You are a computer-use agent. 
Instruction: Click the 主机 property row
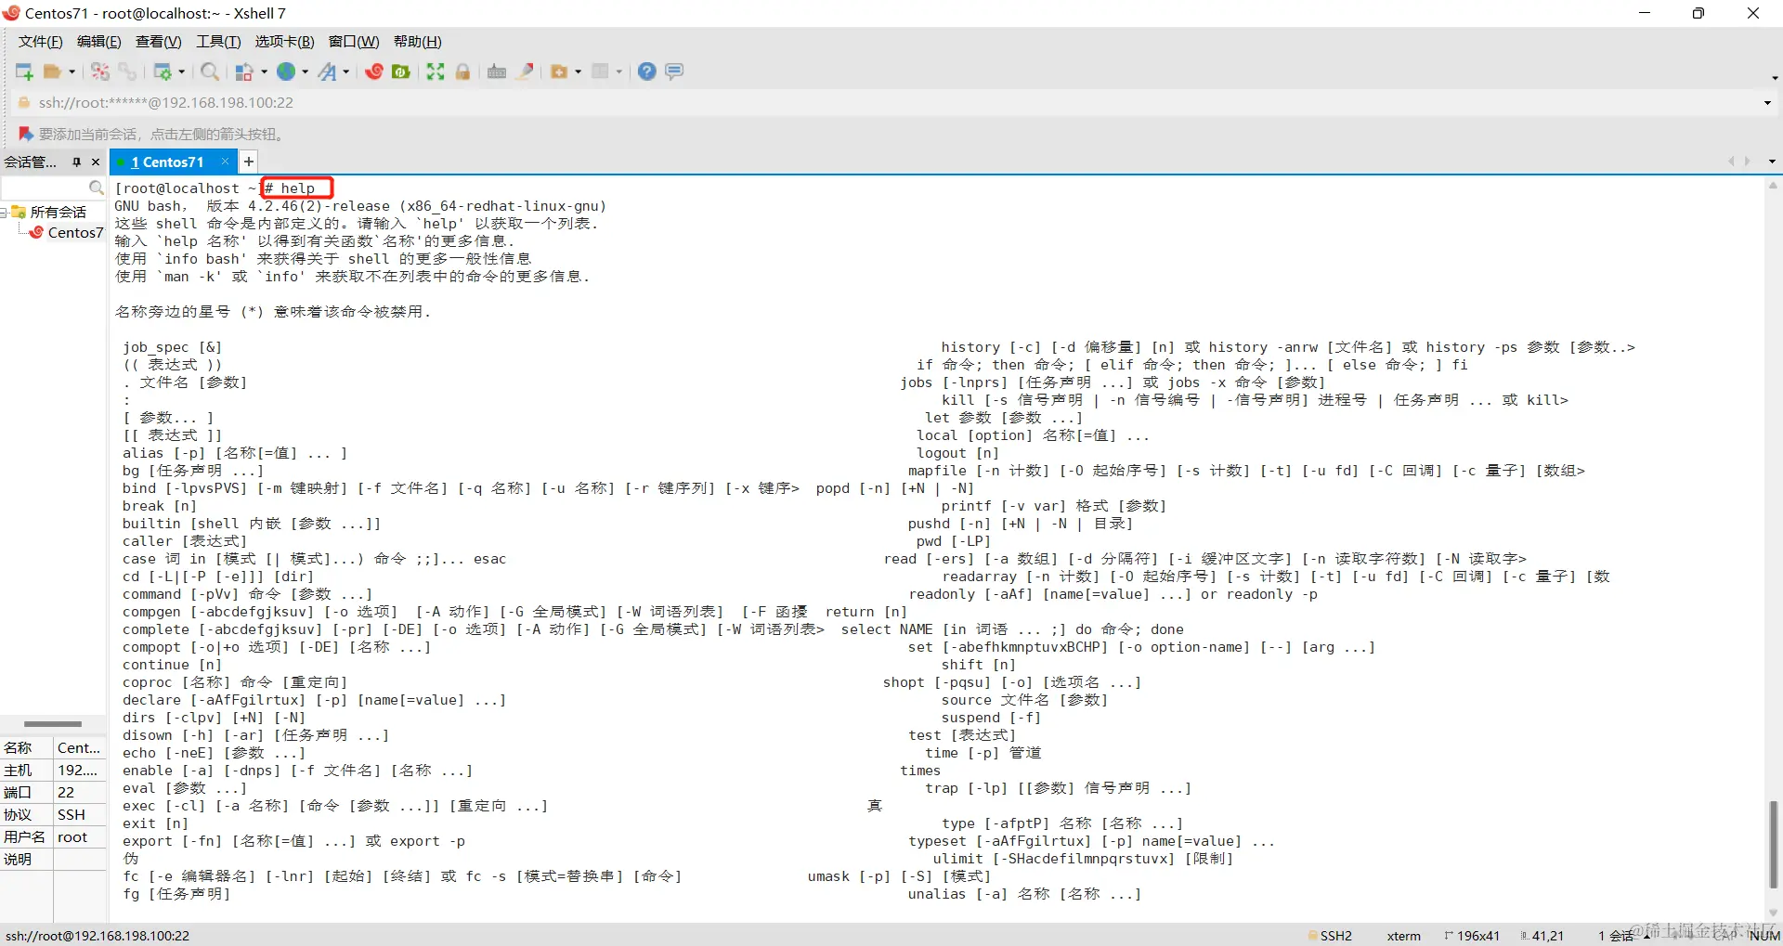[x=53, y=771]
